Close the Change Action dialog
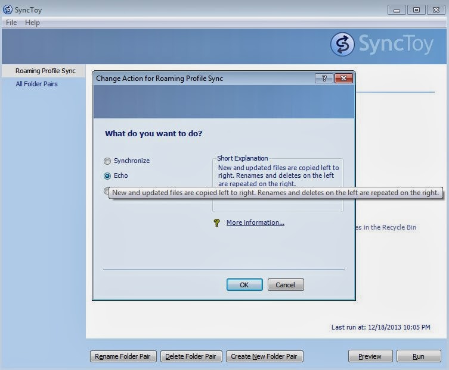Viewport: 449px width, 370px height. tap(343, 78)
